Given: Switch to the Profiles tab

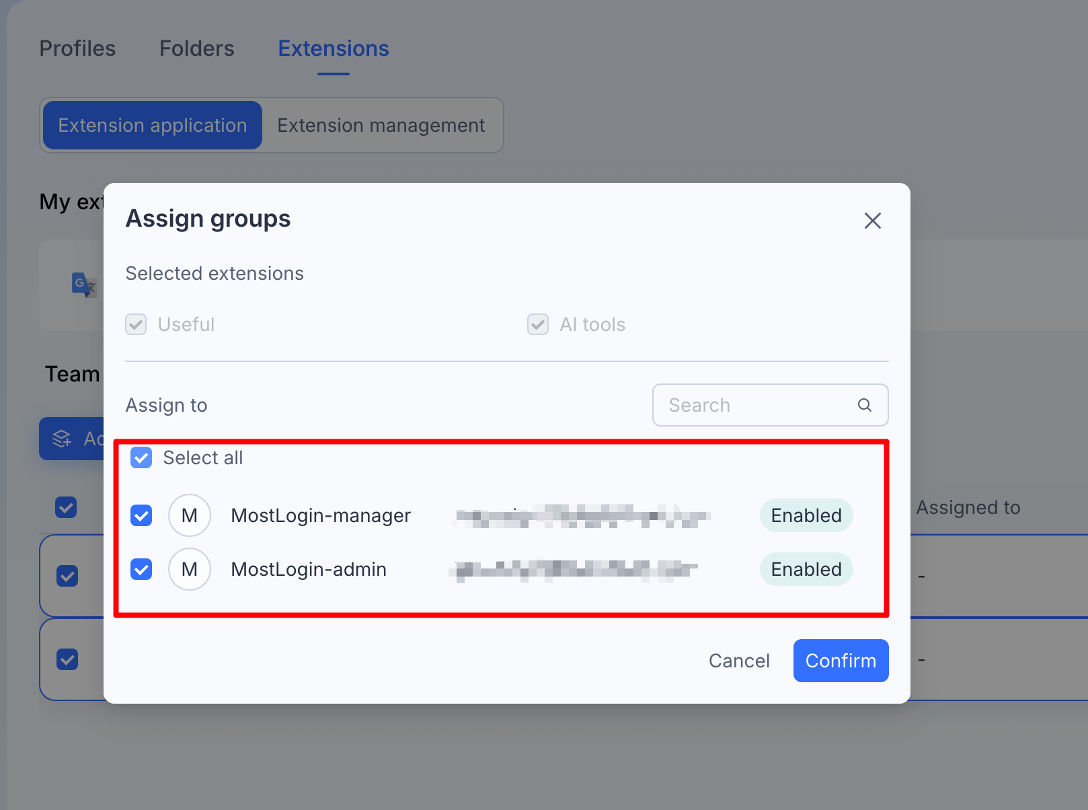Looking at the screenshot, I should pyautogui.click(x=77, y=48).
